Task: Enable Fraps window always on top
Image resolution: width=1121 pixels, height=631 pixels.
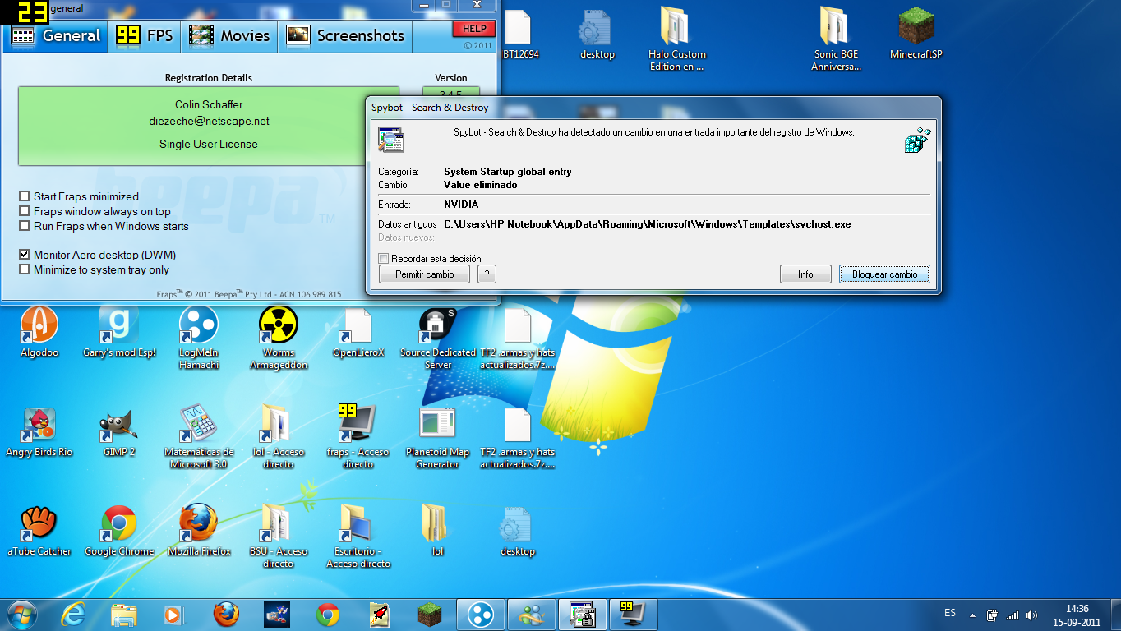Action: click(25, 211)
